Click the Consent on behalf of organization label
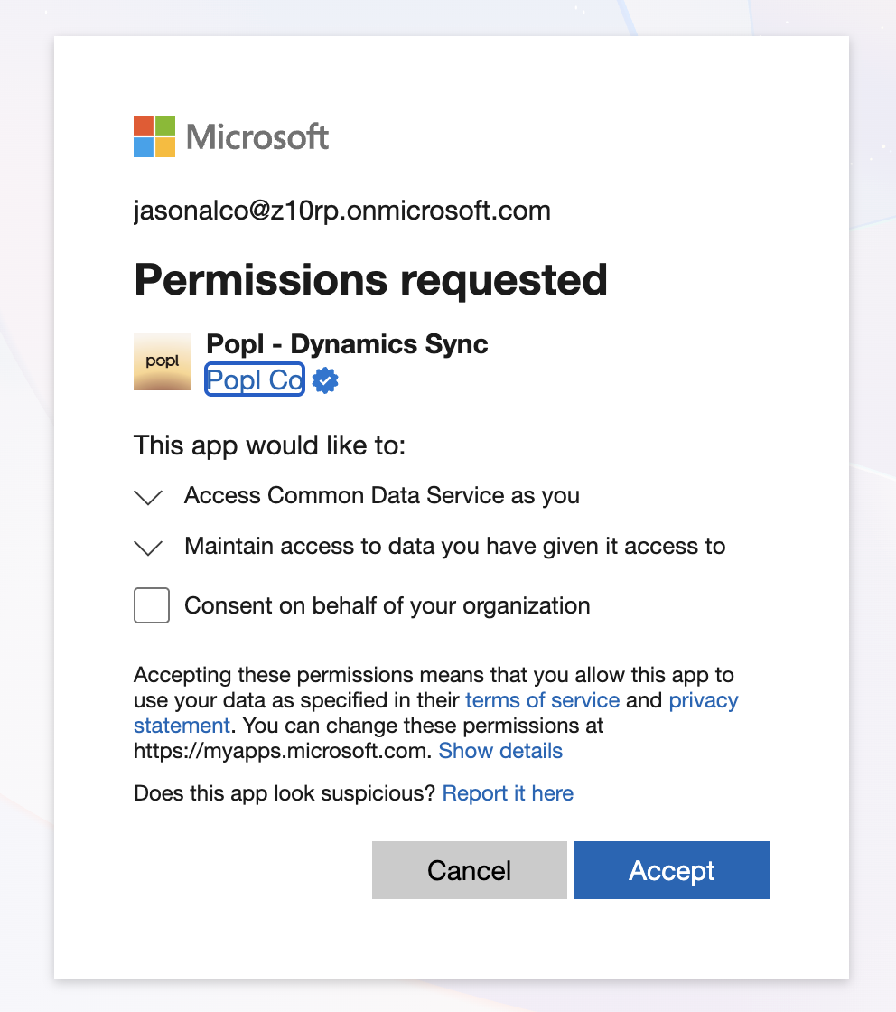This screenshot has width=896, height=1012. (x=387, y=605)
